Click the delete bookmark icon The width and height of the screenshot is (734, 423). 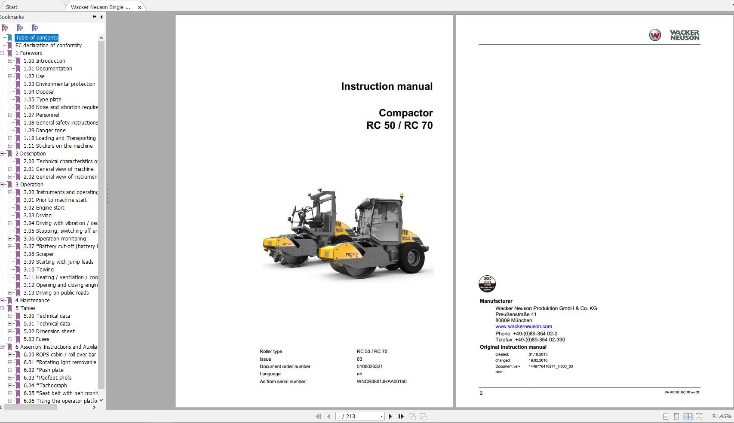pos(5,28)
